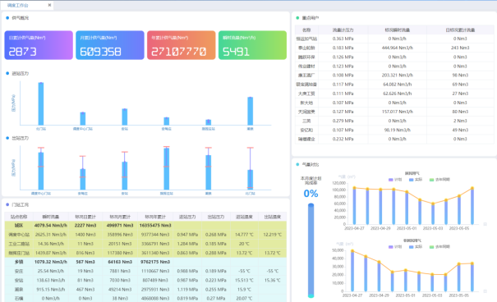Toggle green 去年同期 legend in lower gas chart
The height and width of the screenshot is (302, 497).
coord(439,246)
